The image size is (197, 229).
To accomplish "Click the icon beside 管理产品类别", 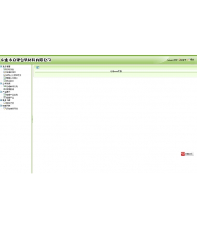I will click(x=5, y=95).
